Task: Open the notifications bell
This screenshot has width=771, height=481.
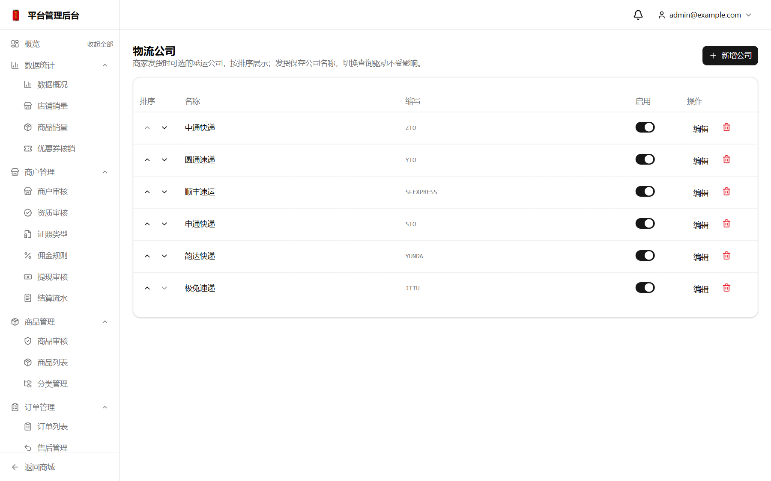Action: click(x=638, y=15)
